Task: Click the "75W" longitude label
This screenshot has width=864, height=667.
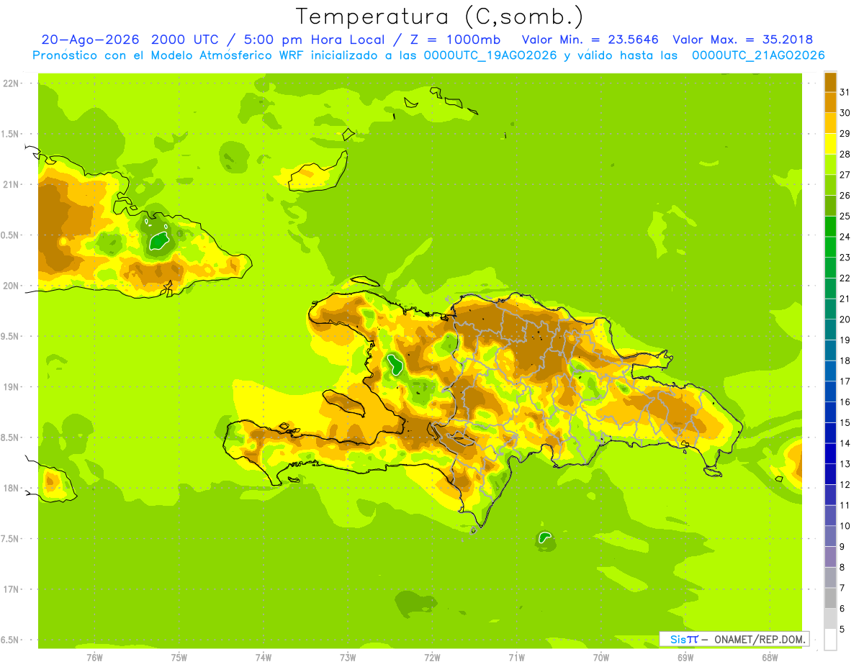Action: pos(179,658)
